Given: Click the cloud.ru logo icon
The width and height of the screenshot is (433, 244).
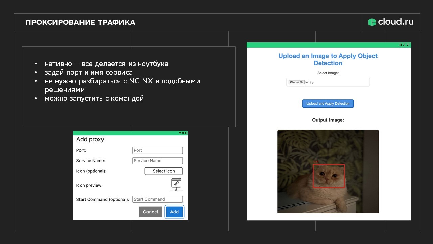Looking at the screenshot, I should pyautogui.click(x=372, y=22).
